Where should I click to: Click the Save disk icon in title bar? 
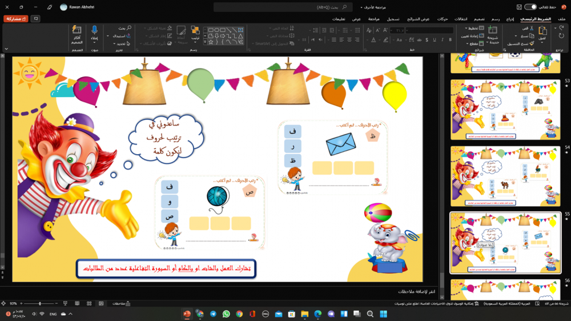coord(519,7)
